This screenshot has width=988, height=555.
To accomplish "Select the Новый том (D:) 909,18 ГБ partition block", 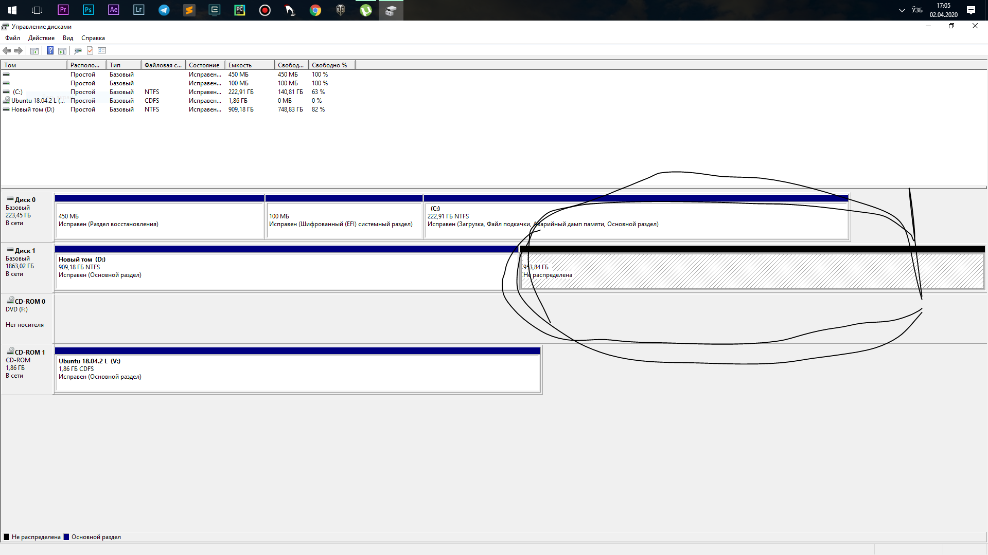I will point(287,268).
